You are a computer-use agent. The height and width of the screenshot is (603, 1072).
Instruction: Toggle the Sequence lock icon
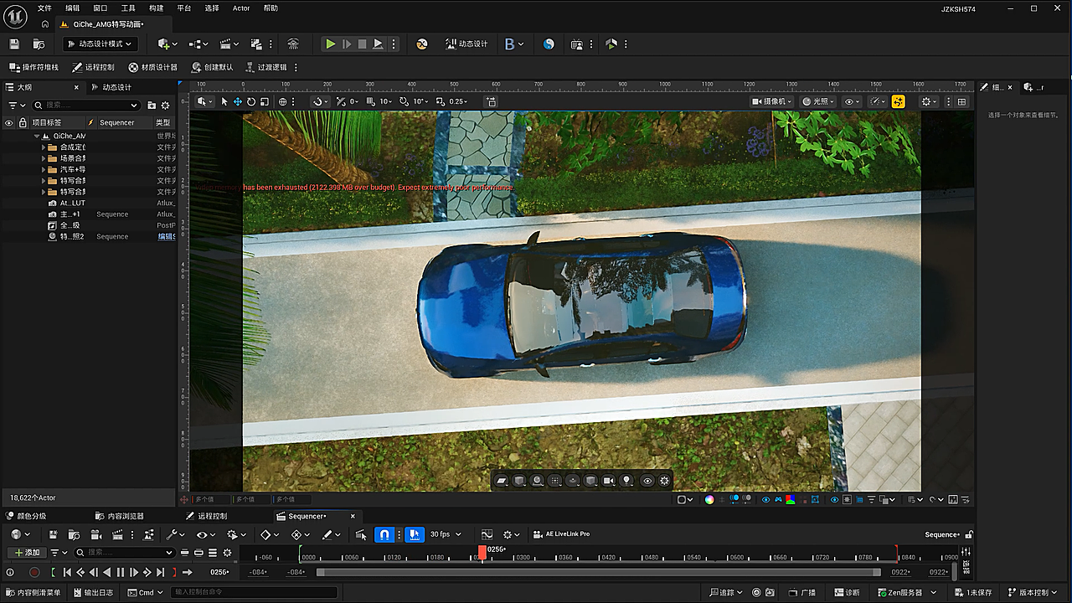[969, 534]
